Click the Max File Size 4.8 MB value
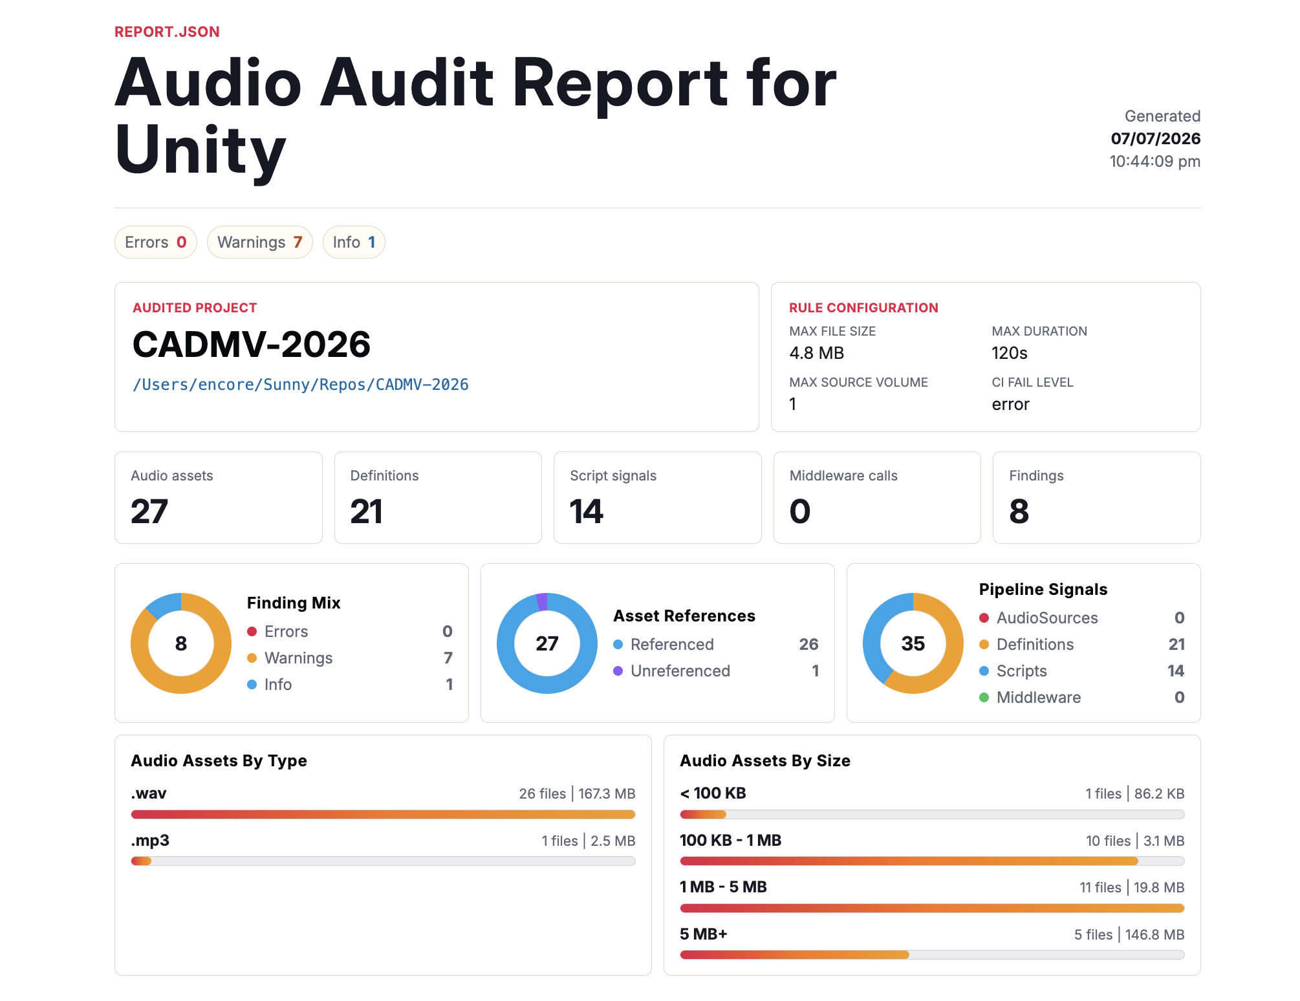Image resolution: width=1300 pixels, height=1001 pixels. (817, 353)
